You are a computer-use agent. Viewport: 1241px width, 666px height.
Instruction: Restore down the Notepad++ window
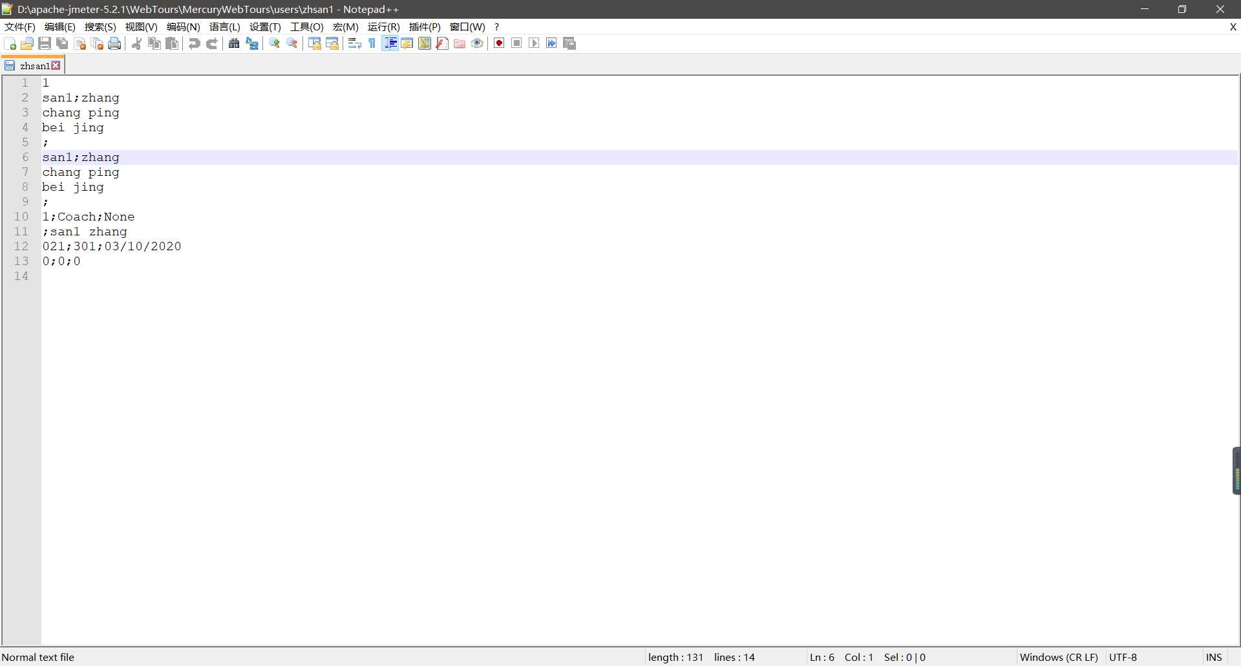click(1182, 9)
